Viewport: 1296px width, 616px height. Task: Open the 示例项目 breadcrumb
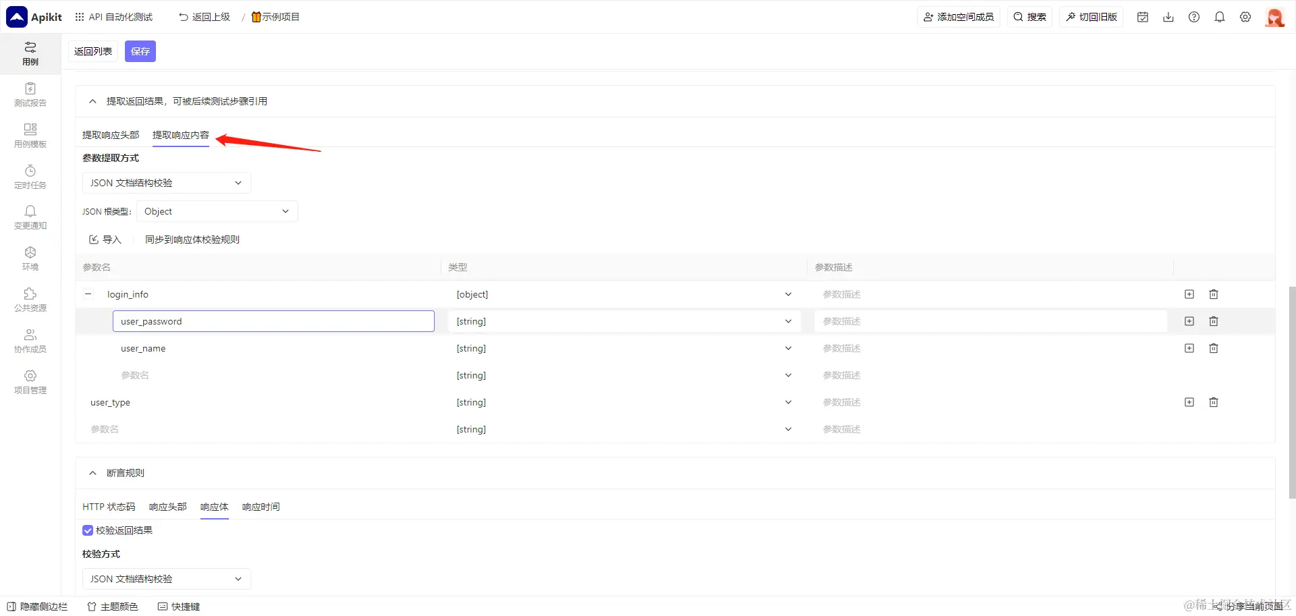point(275,17)
